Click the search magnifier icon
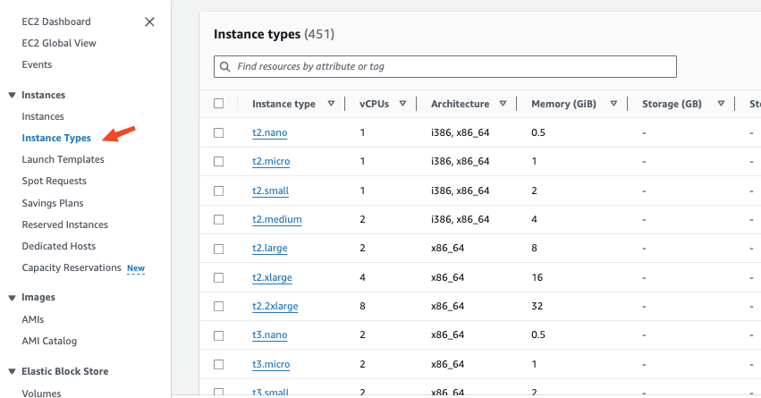This screenshot has width=761, height=398. (225, 66)
